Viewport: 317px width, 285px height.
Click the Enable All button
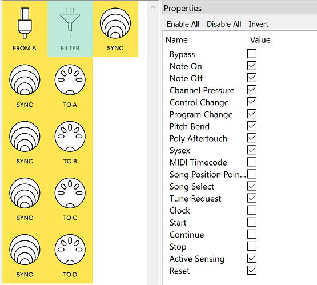[x=183, y=24]
